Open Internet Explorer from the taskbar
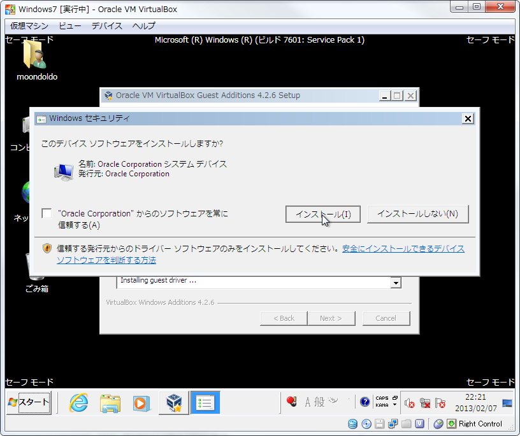This screenshot has height=436, width=520. pos(78,402)
